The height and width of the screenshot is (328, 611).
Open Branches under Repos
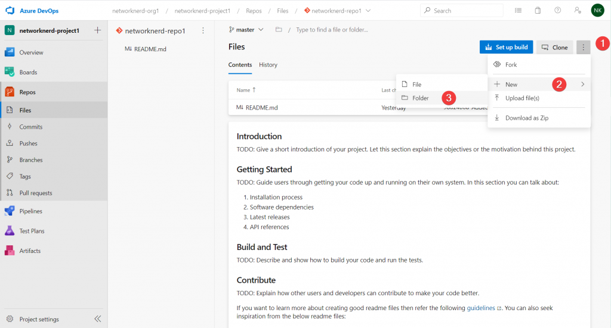point(54,160)
